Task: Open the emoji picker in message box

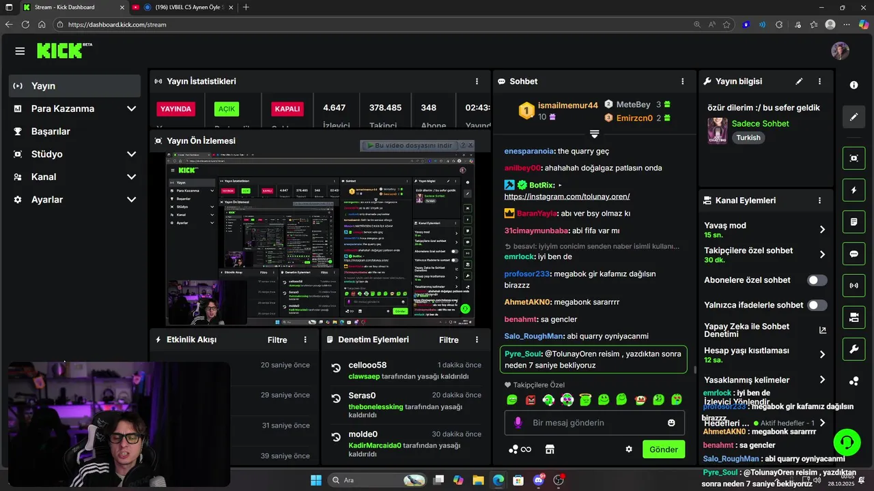Action: [671, 423]
